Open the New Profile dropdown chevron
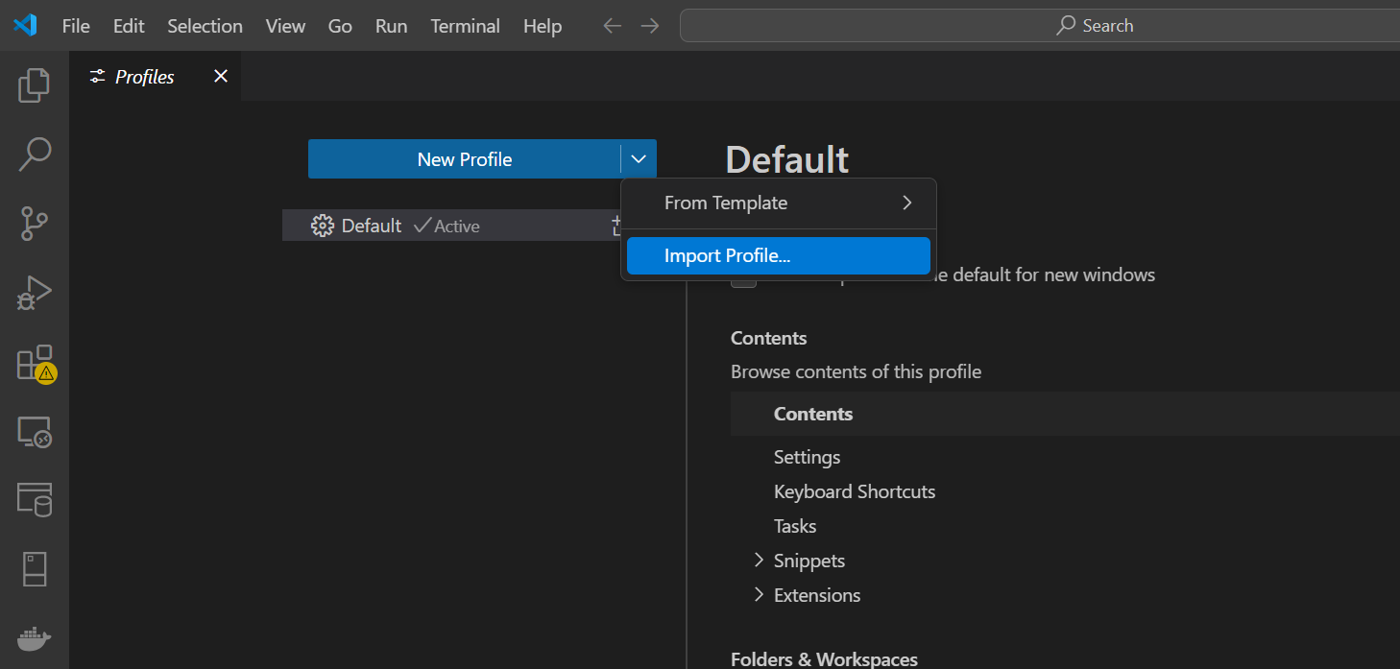The image size is (1400, 669). pyautogui.click(x=639, y=158)
